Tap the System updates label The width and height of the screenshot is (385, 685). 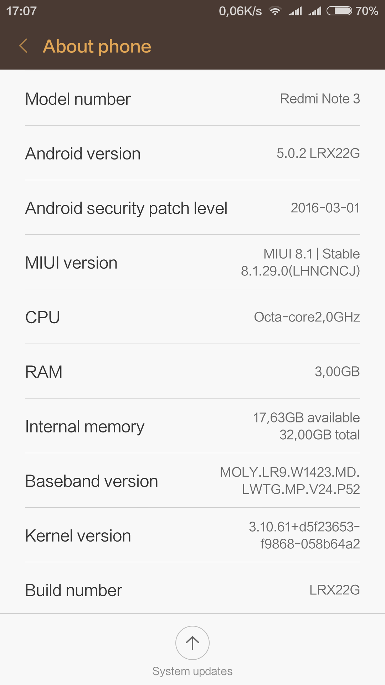point(192,671)
